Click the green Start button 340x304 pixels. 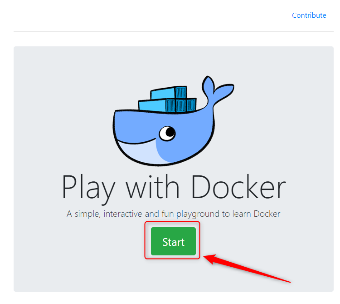click(x=173, y=241)
